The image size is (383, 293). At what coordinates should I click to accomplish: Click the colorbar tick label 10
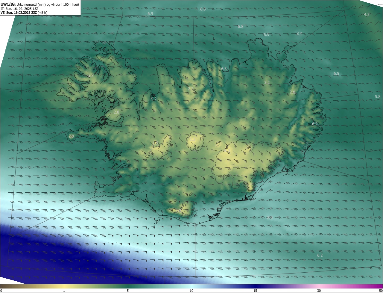click(x=191, y=291)
